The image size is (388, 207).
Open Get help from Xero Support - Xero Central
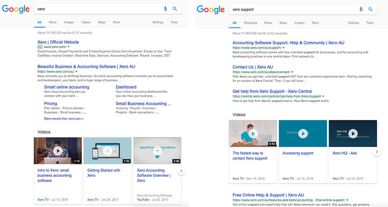[x=272, y=91]
